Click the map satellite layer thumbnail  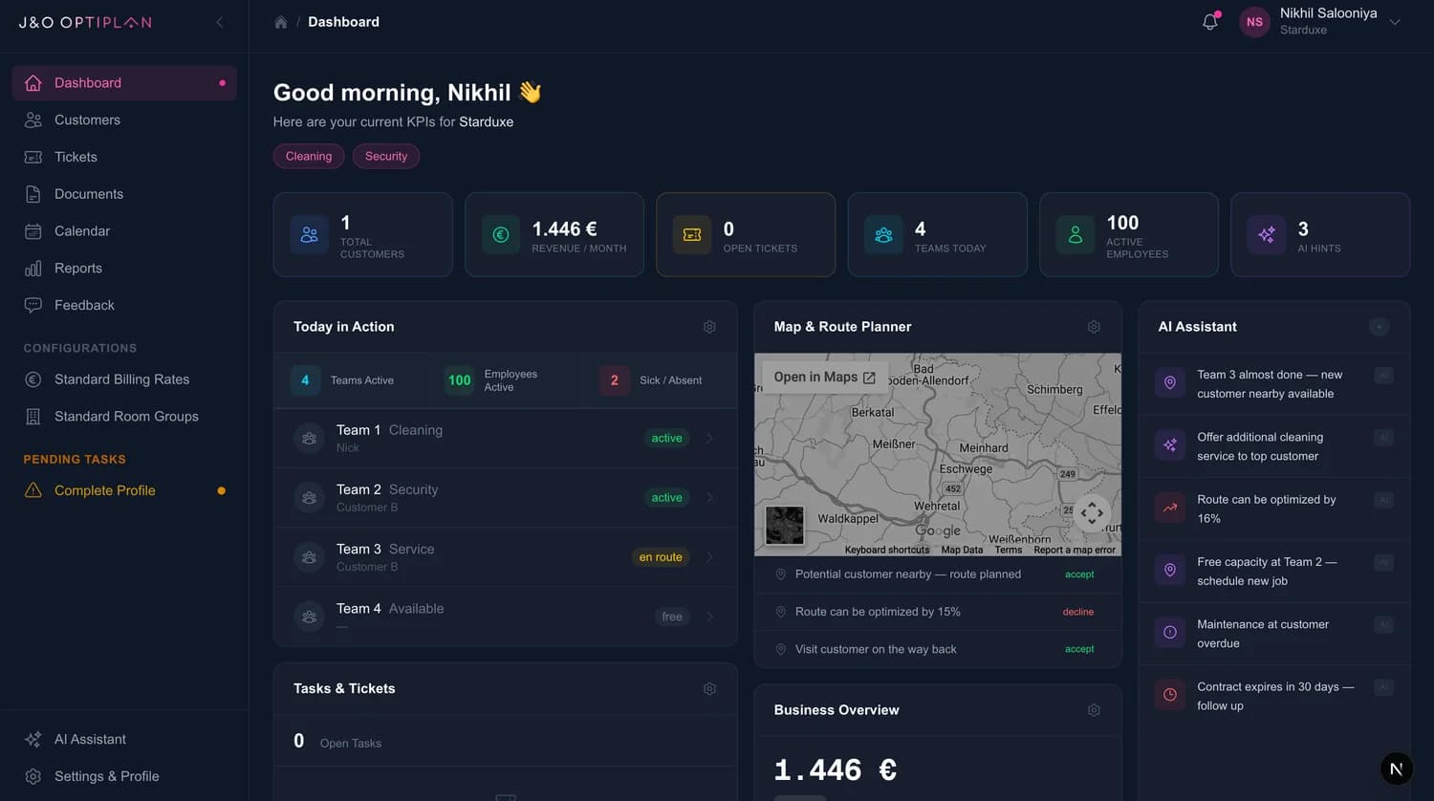[785, 525]
